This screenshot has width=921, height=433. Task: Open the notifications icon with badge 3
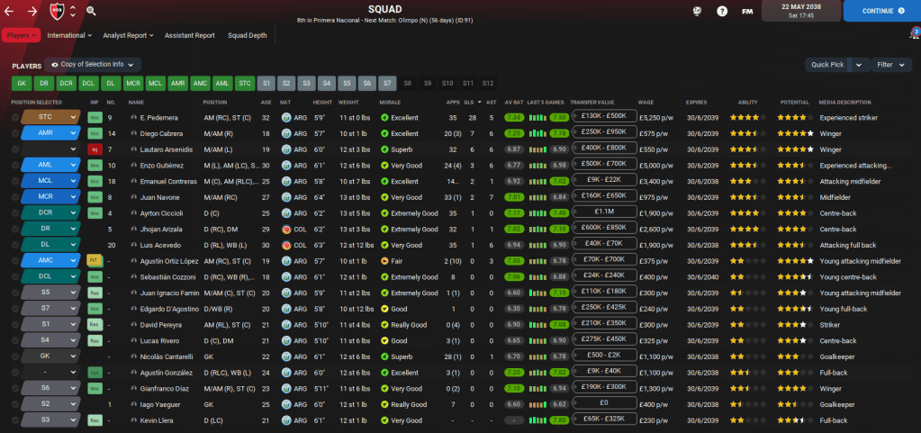[x=914, y=34]
